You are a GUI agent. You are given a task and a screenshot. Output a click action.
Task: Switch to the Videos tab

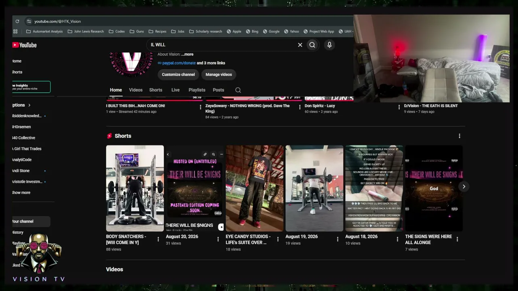tap(136, 90)
